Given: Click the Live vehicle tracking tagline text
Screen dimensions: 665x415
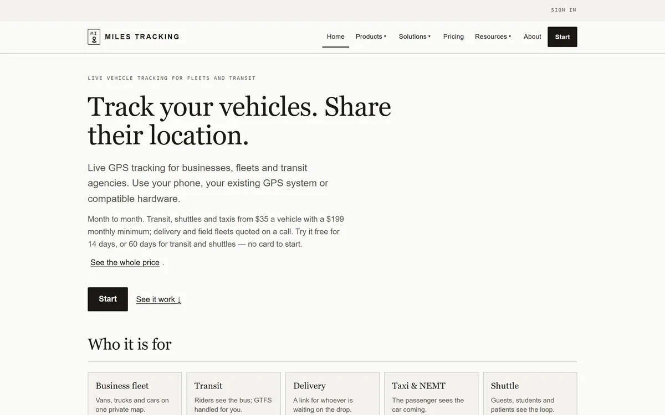Looking at the screenshot, I should 172,78.
